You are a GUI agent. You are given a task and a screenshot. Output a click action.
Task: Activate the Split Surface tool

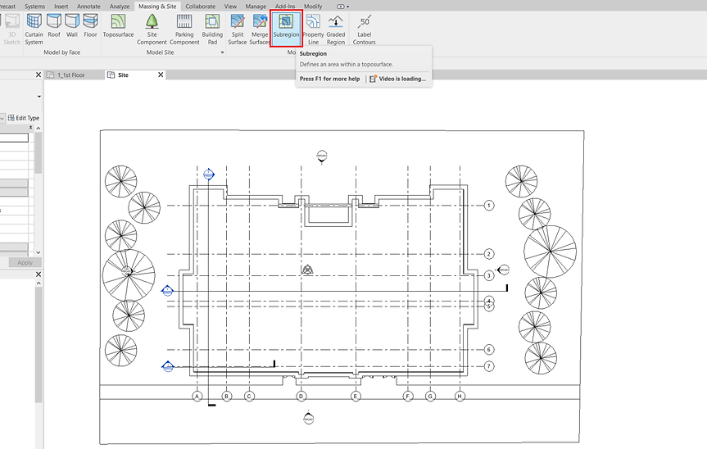[238, 29]
